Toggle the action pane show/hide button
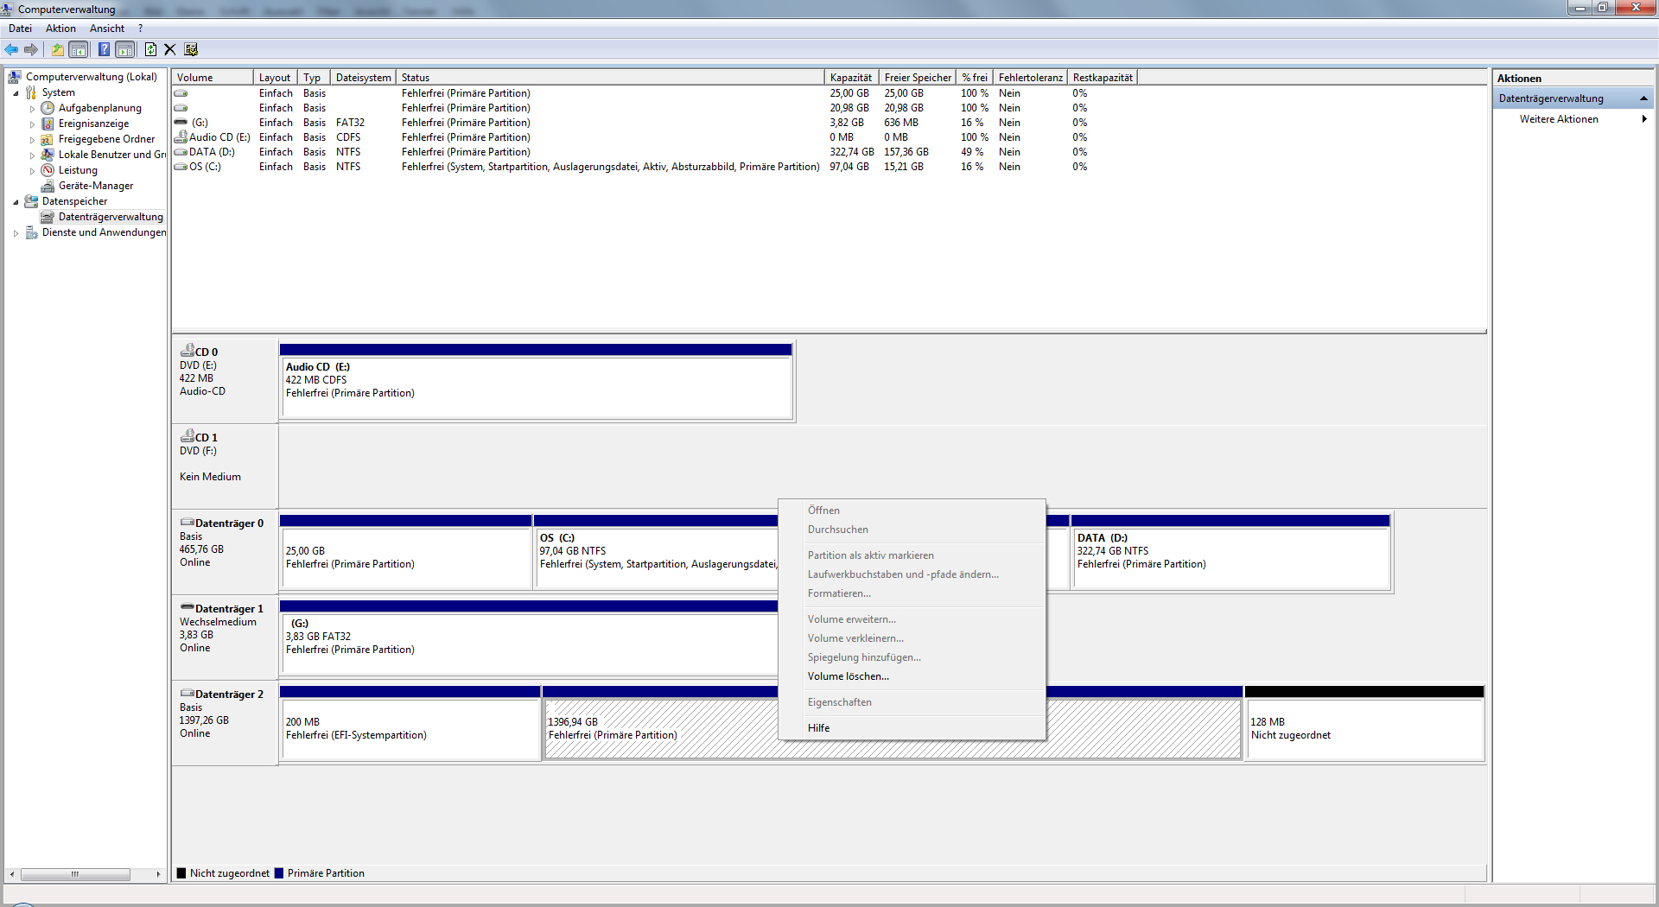1659x907 pixels. pos(125,50)
